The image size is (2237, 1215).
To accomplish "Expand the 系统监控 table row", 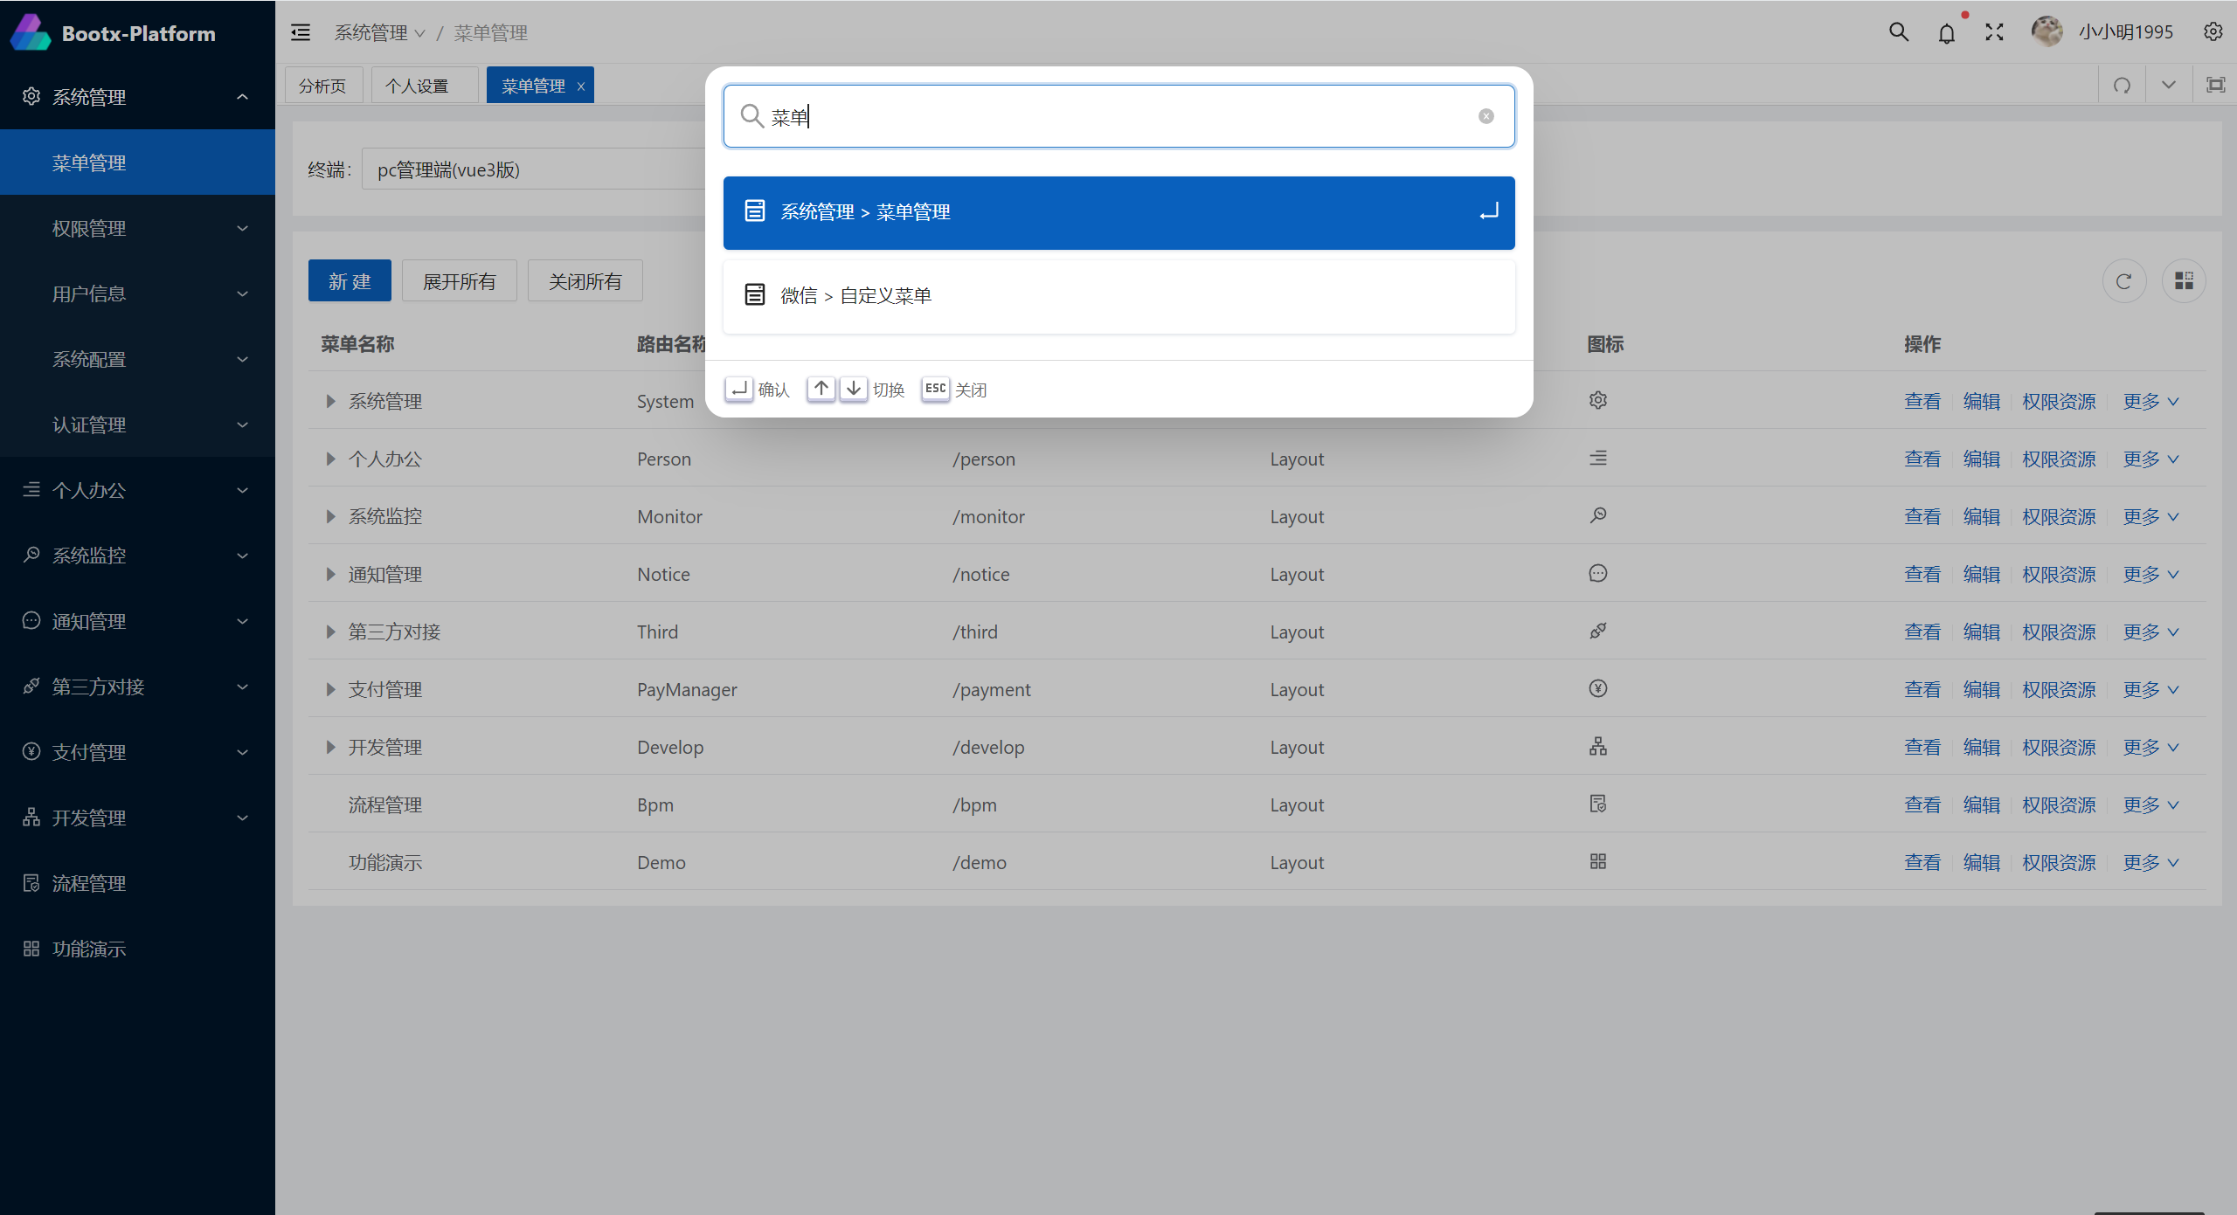I will tap(330, 517).
